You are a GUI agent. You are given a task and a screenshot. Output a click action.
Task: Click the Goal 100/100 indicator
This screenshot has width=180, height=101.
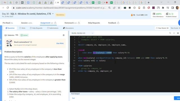coord(142,15)
